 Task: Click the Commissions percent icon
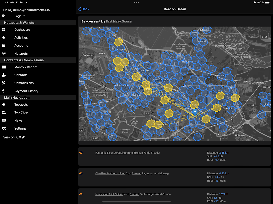pos(4,83)
